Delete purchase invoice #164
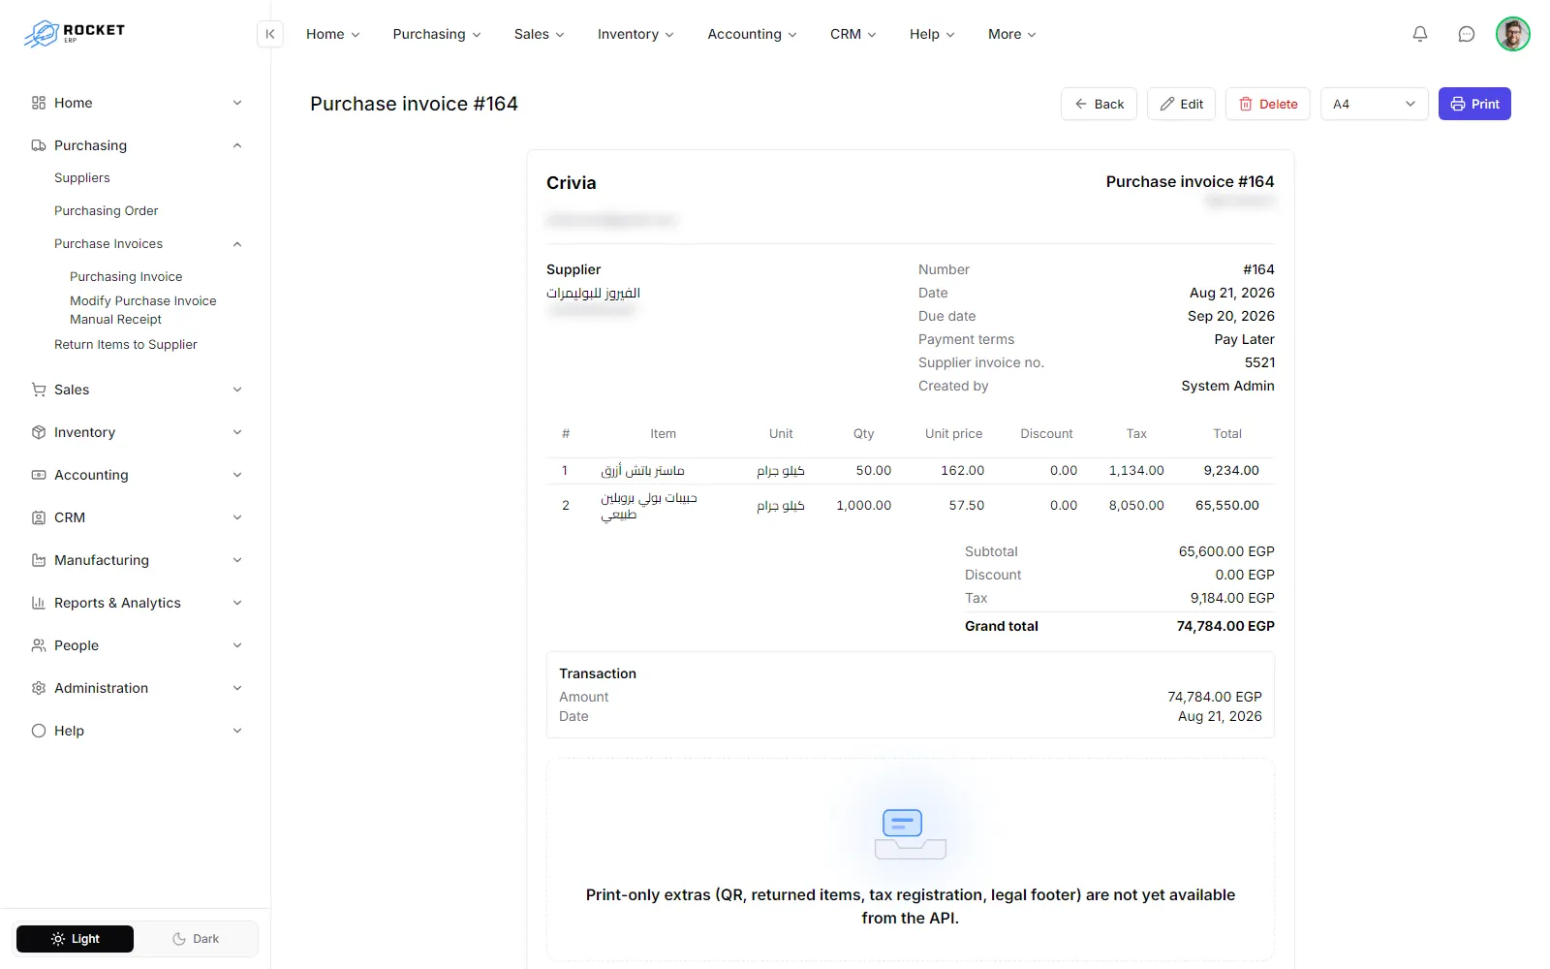Viewport: 1550px width, 969px height. tap(1268, 104)
